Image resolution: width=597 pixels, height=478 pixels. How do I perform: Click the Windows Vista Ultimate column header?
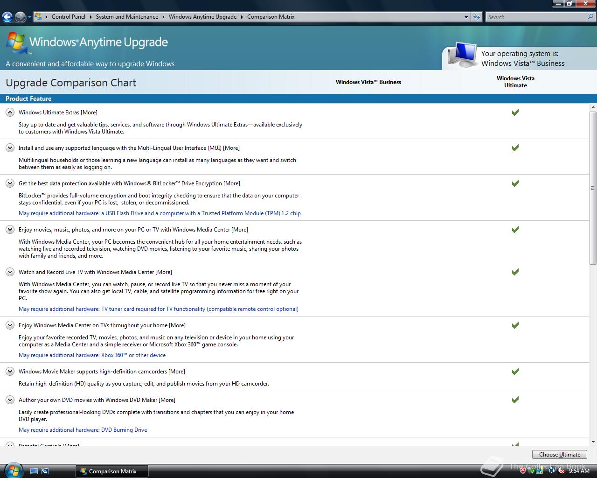[x=515, y=82]
